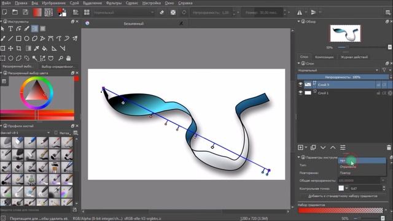Toggle lock on Слой 5 layer

pos(378,85)
